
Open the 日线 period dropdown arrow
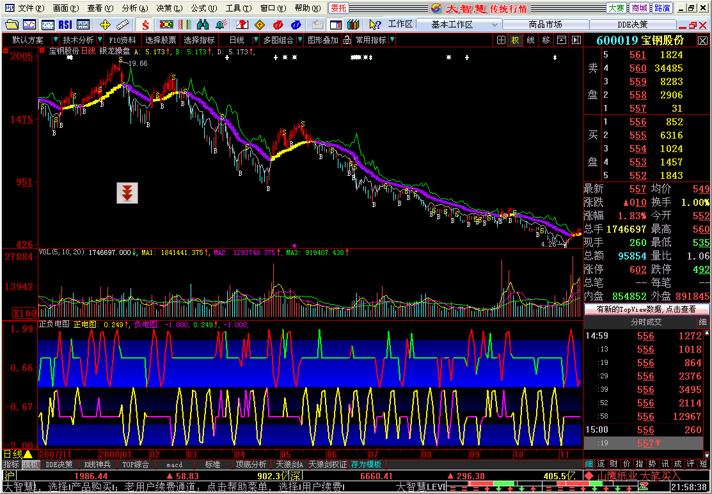pos(256,40)
